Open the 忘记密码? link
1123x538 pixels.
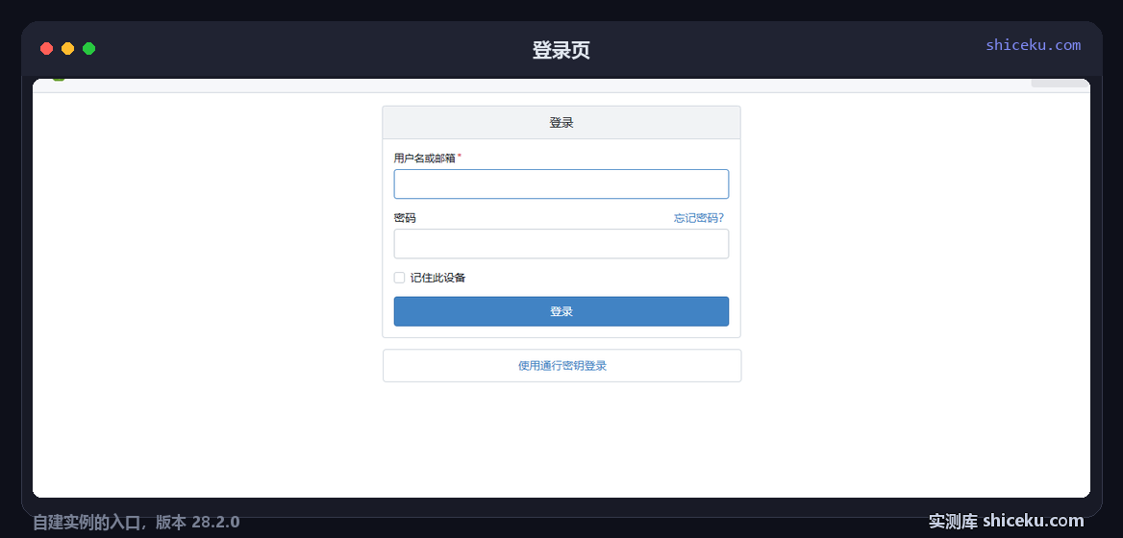click(698, 218)
